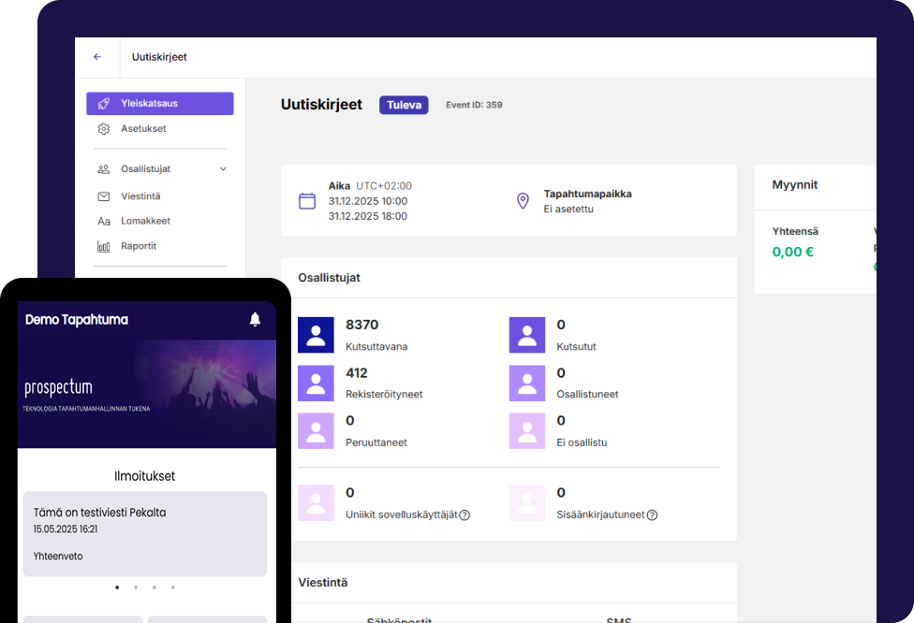This screenshot has height=623, width=914.
Task: Click the Rekisteröityneet person icon
Action: tap(316, 383)
